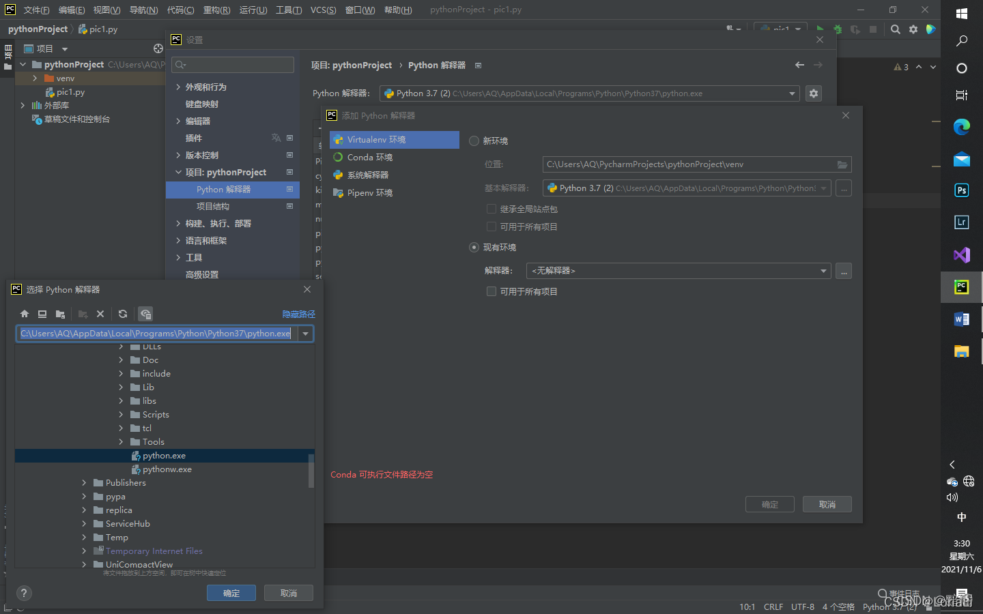The height and width of the screenshot is (614, 983).
Task: Click the green debug bug icon
Action: click(x=838, y=29)
